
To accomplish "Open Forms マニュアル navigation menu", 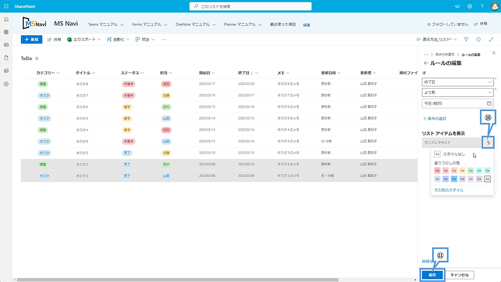I will point(149,24).
